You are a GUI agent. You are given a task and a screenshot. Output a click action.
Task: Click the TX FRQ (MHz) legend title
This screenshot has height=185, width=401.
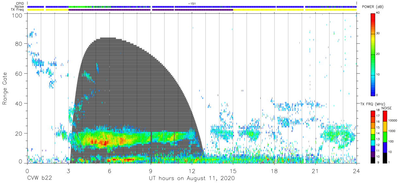pyautogui.click(x=373, y=104)
